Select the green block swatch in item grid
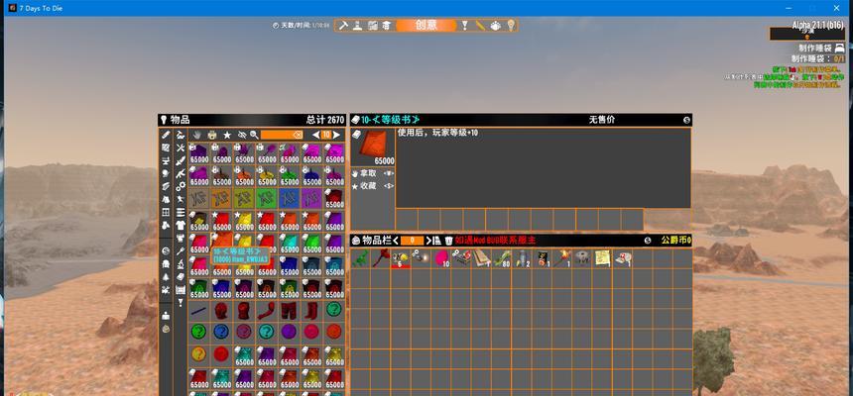Image resolution: width=853 pixels, height=396 pixels. tap(267, 198)
